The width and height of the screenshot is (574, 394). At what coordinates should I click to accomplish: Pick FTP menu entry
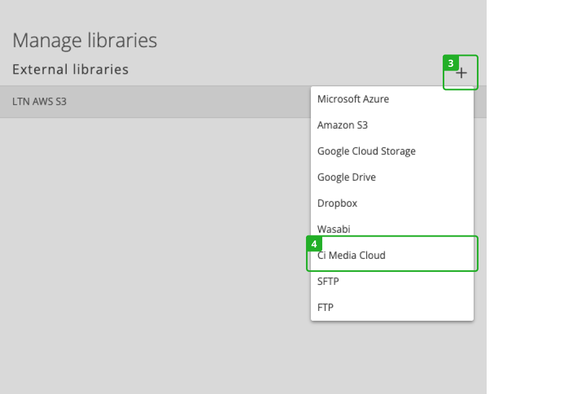392,307
